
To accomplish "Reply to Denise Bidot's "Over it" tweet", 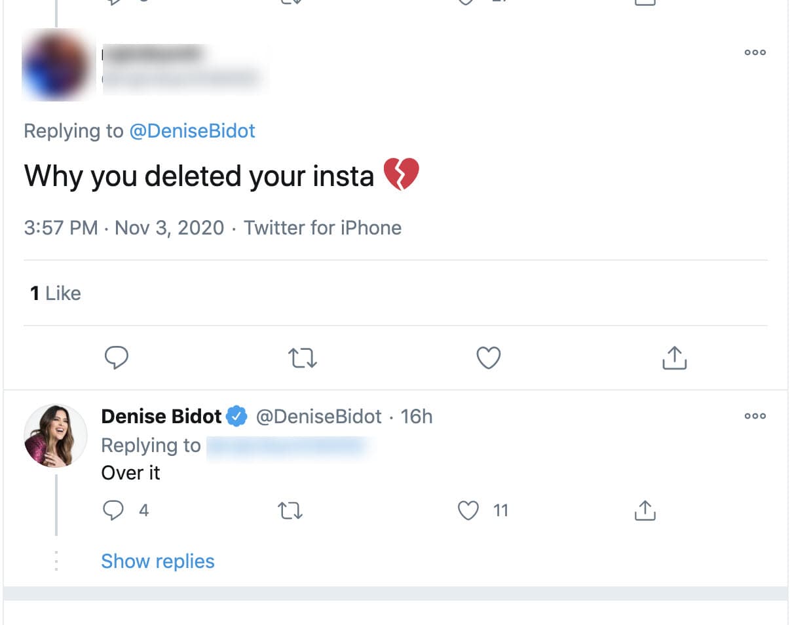I will pos(114,510).
